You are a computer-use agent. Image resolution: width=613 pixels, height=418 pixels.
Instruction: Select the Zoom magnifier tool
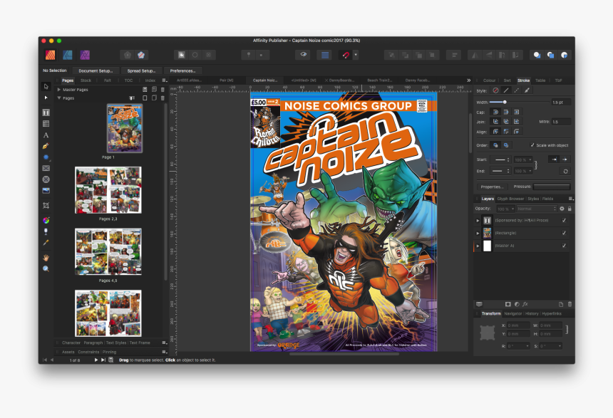(x=46, y=268)
